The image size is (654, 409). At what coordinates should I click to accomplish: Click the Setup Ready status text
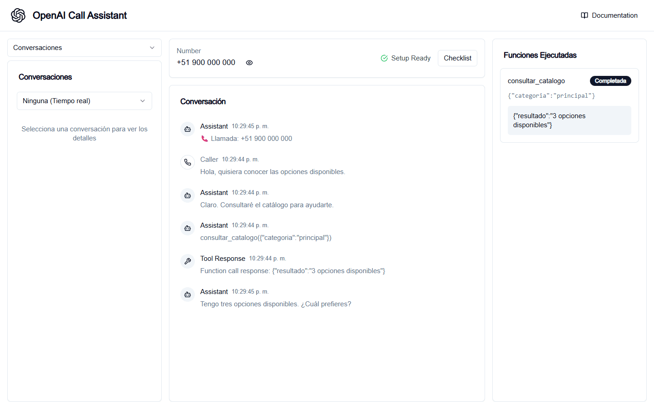[x=411, y=58]
